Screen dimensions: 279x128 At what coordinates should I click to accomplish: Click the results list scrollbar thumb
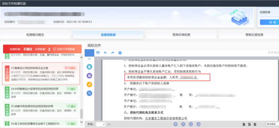(x=82, y=114)
